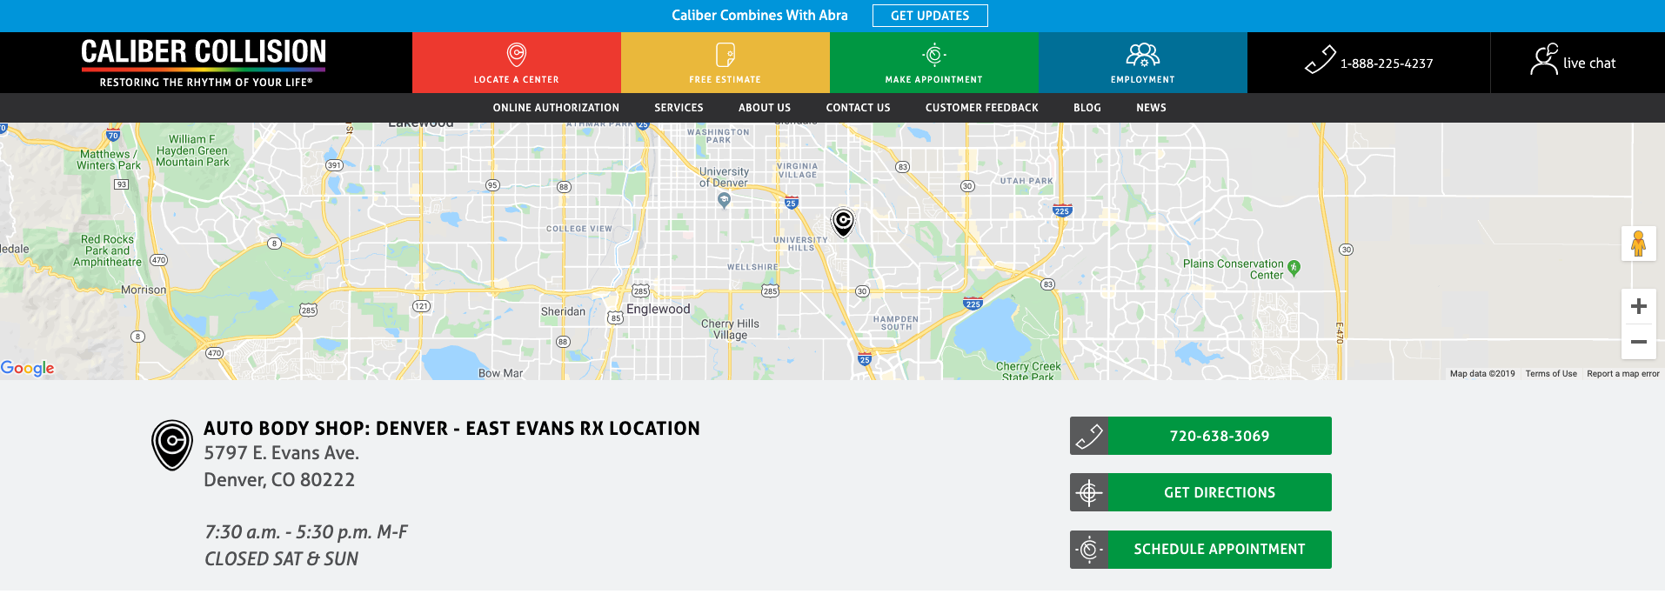Image resolution: width=1665 pixels, height=594 pixels.
Task: Click the 5797 E. Evans Ave. address
Action: click(281, 453)
